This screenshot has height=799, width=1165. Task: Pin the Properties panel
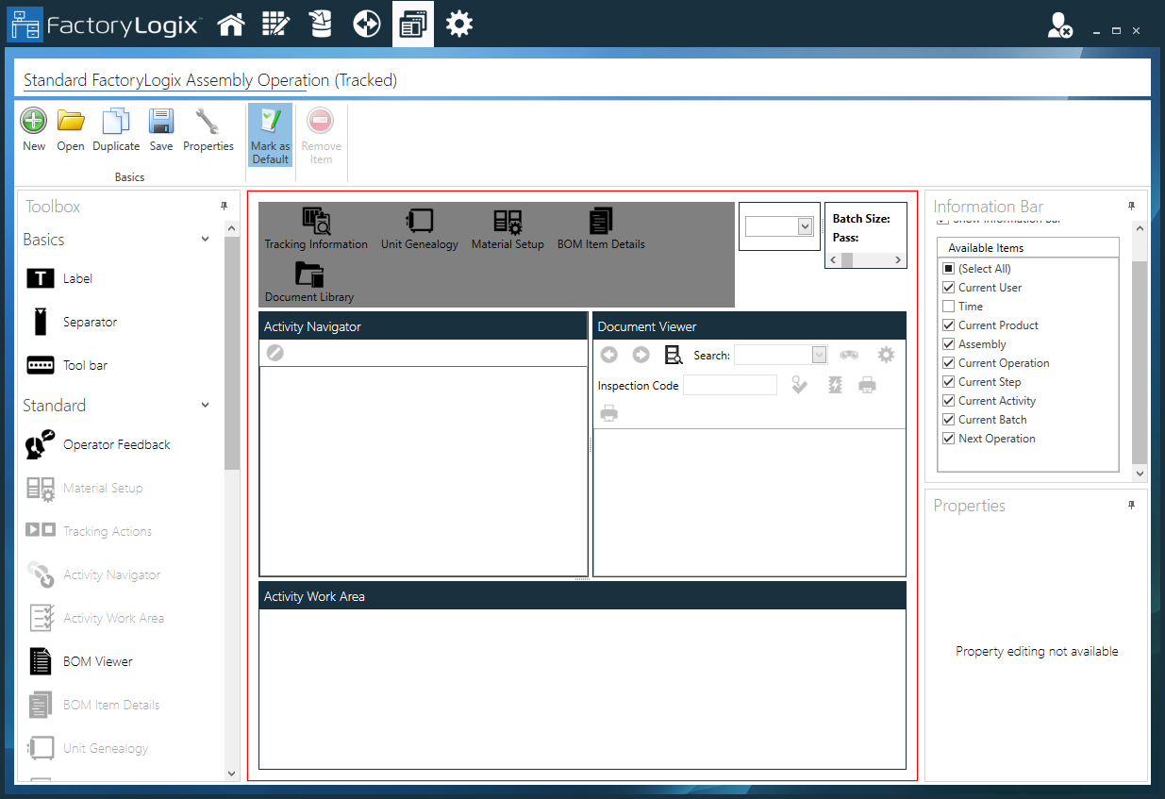point(1131,505)
